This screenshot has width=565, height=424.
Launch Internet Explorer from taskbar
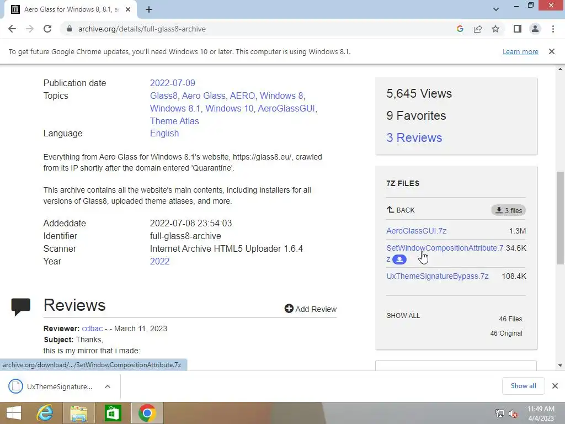click(45, 413)
